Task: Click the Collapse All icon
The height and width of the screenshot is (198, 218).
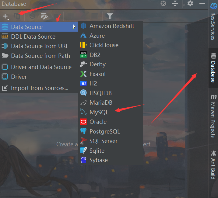Action: click(175, 3)
